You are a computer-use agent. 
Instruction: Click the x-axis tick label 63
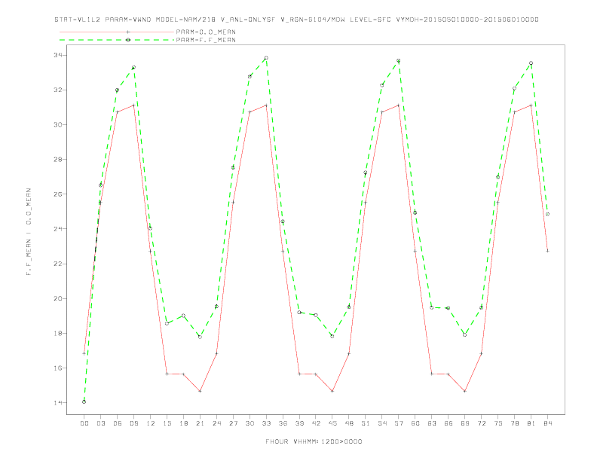coord(432,423)
